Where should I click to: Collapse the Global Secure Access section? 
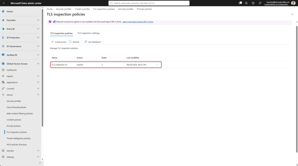coord(38,64)
